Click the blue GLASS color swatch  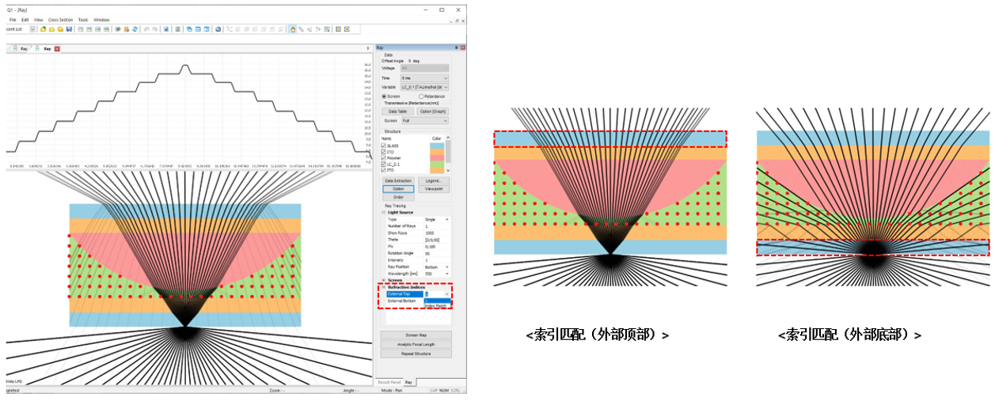[436, 146]
